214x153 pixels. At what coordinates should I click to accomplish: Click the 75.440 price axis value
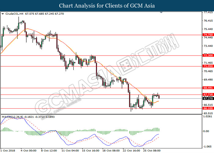pyautogui.click(x=208, y=29)
